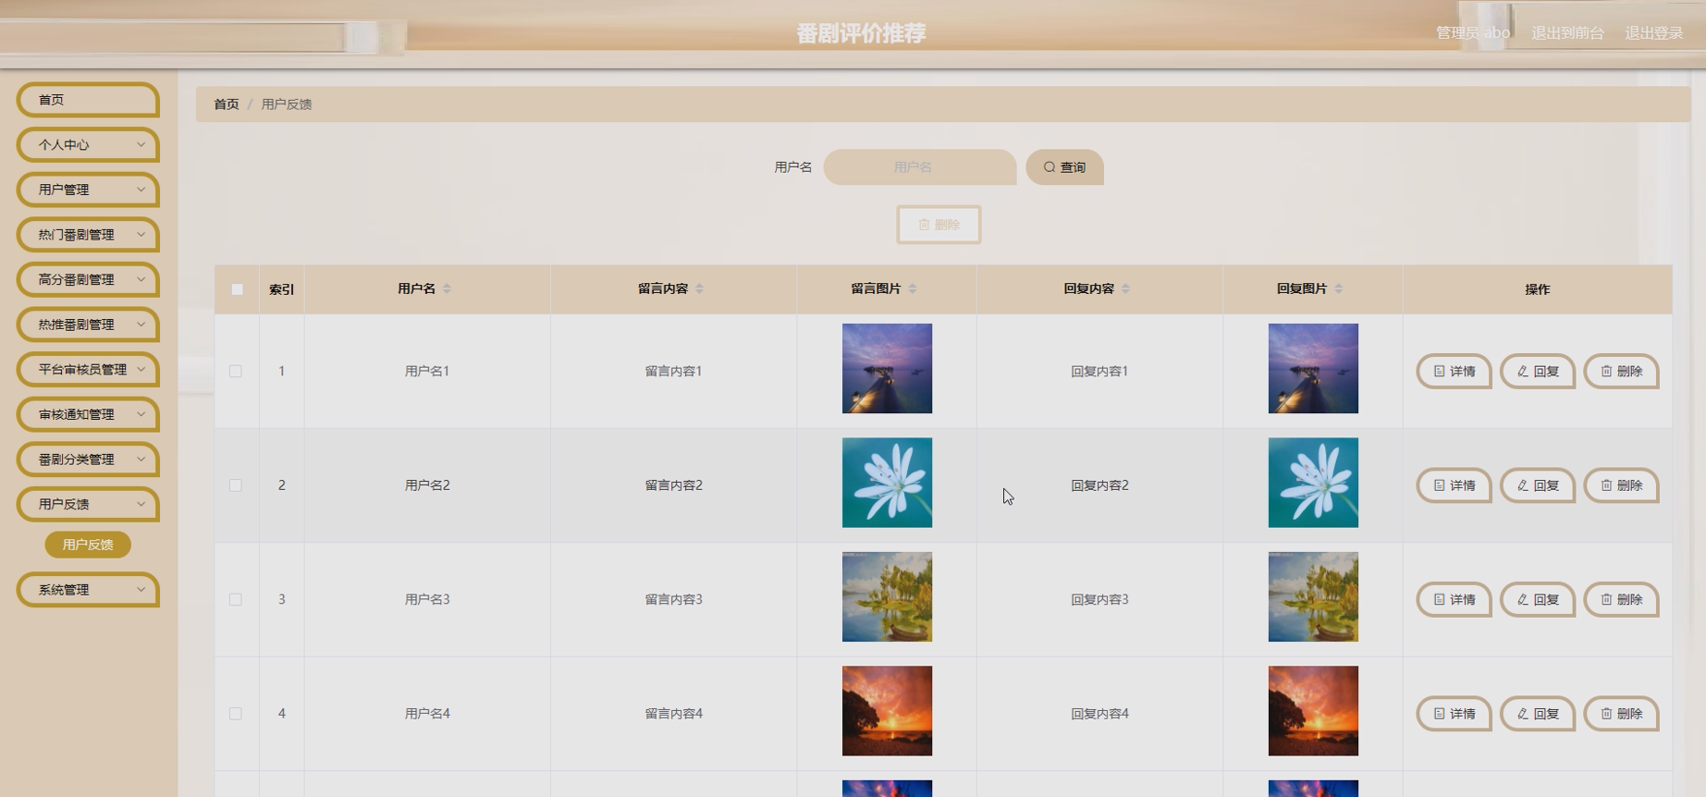1706x797 pixels.
Task: Sort by 回复图片 column sort arrows
Action: [x=1339, y=288]
